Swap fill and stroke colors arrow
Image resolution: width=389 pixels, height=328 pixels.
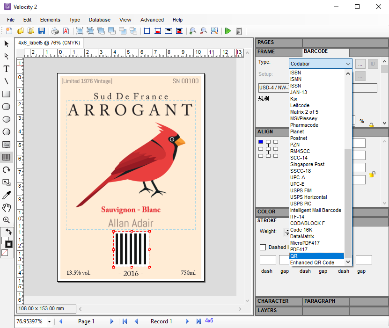tap(8, 232)
